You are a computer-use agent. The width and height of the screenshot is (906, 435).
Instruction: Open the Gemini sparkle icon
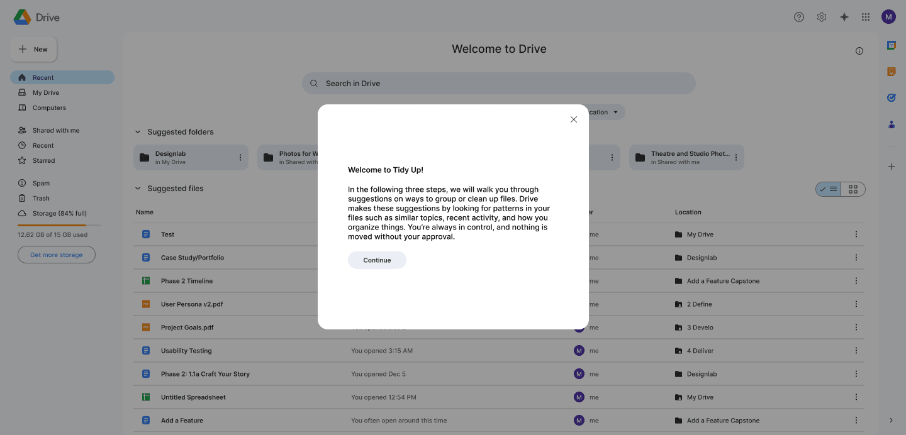coord(844,17)
